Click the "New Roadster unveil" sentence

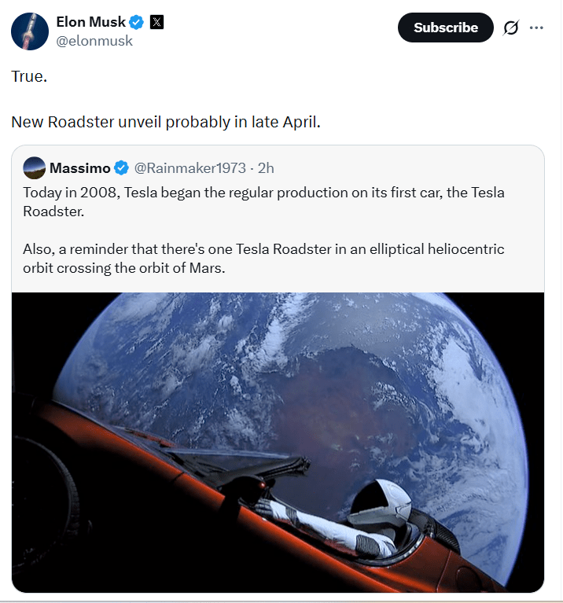click(x=166, y=123)
